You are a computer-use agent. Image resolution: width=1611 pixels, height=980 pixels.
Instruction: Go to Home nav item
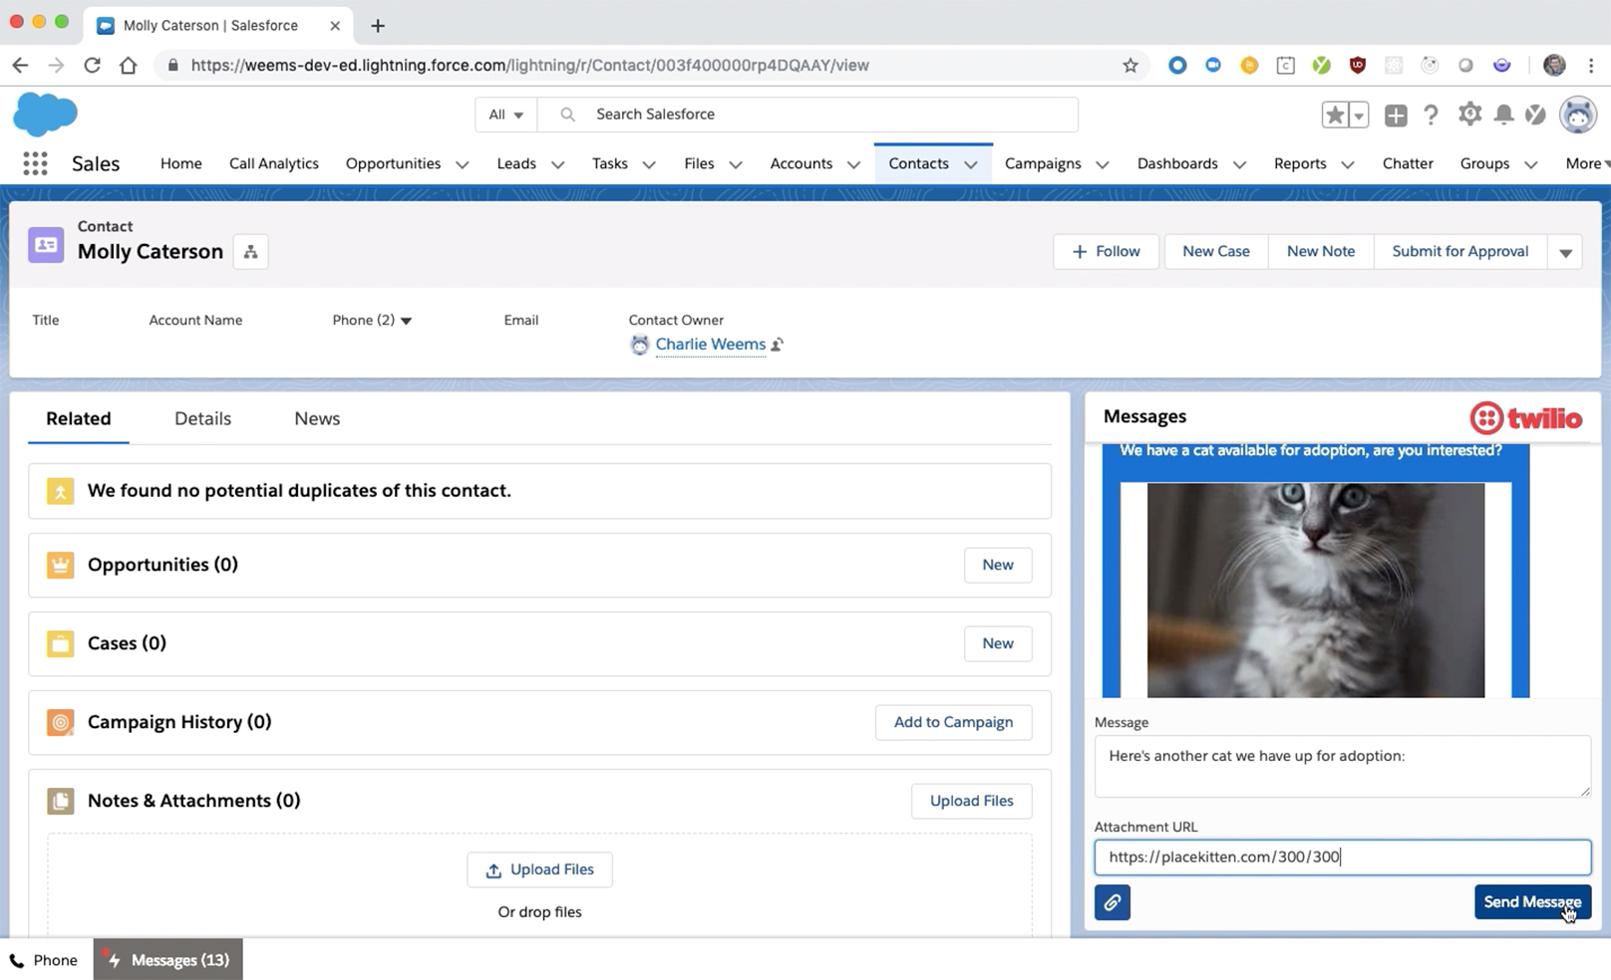(181, 163)
